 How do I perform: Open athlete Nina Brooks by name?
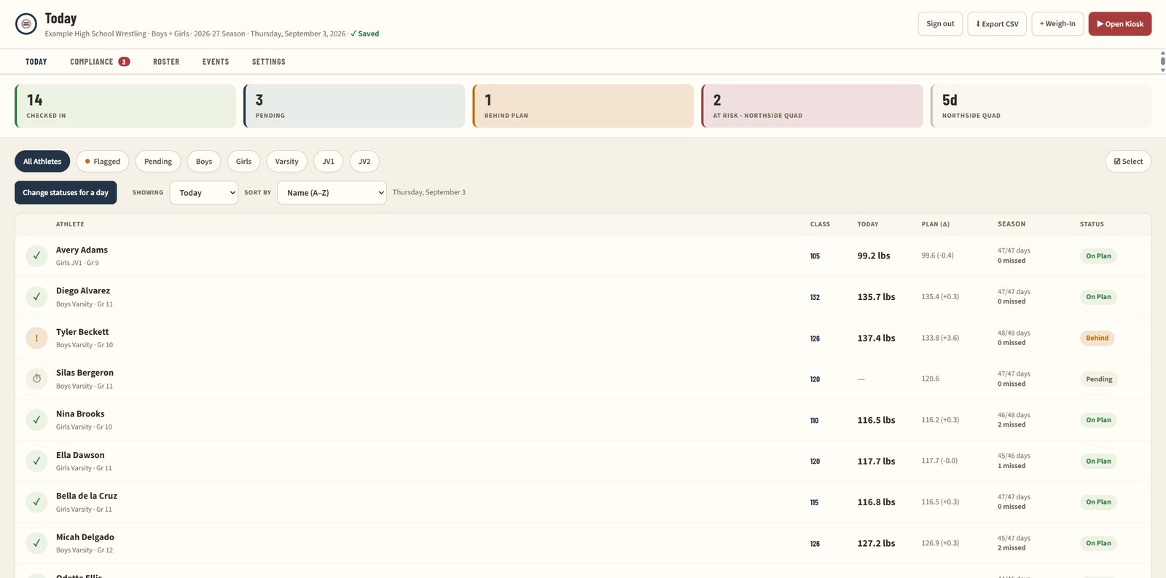80,414
